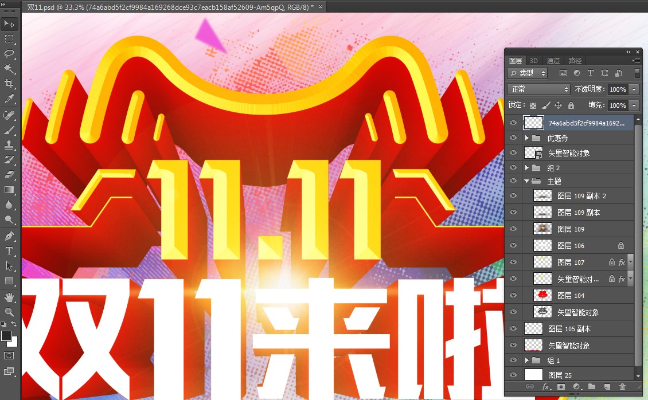Lock all layer attributes
The width and height of the screenshot is (648, 400).
click(571, 105)
